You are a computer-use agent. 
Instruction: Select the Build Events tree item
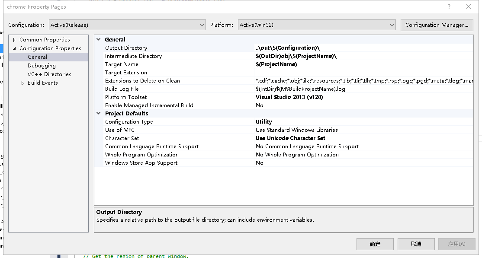point(42,83)
